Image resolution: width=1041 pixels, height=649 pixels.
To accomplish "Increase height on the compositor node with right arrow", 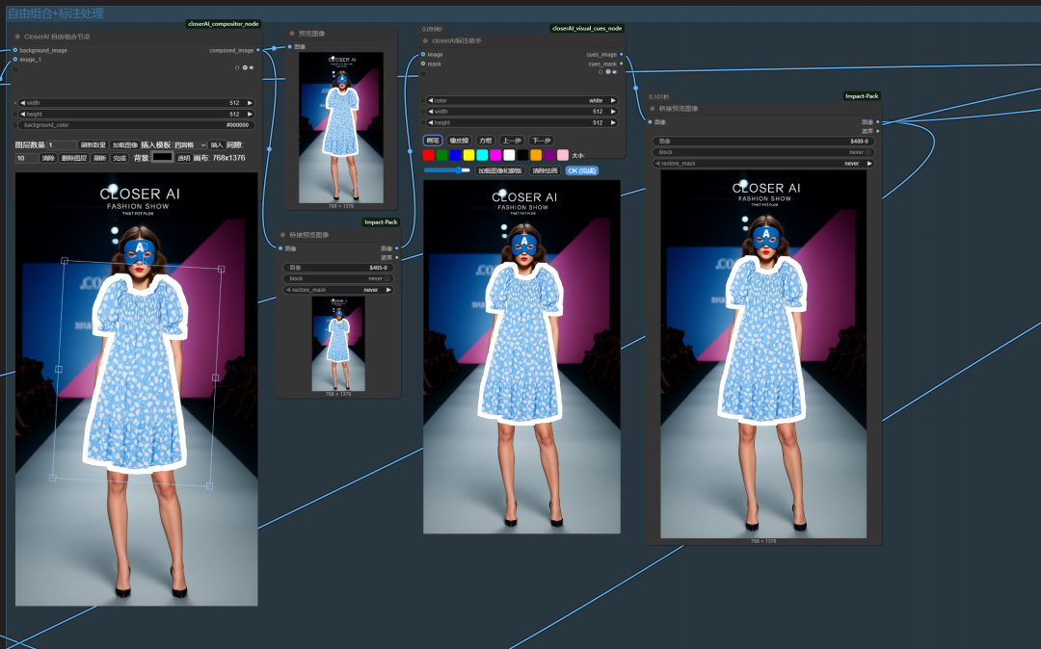I will (250, 114).
